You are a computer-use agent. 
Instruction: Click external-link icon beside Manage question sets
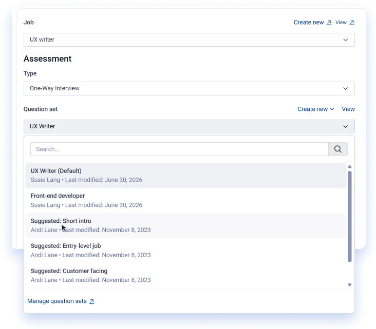91,301
